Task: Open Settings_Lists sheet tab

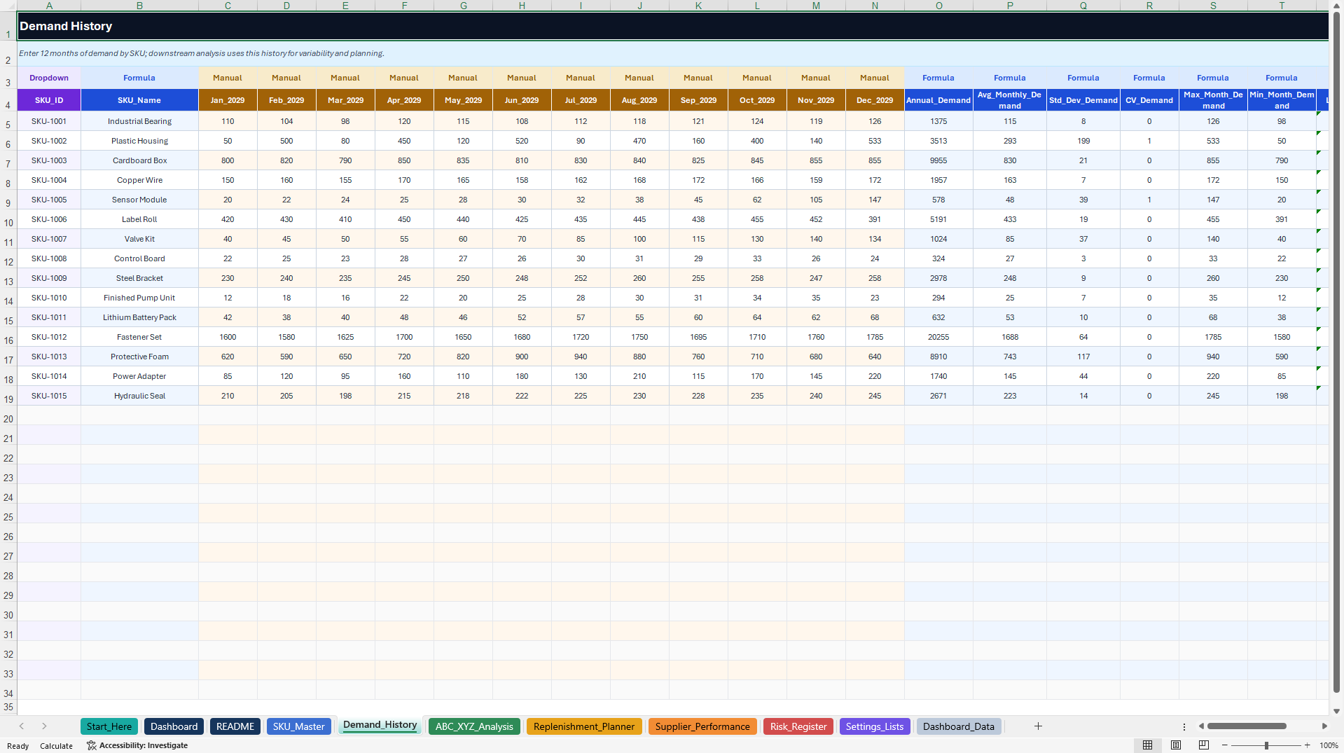Action: 875,726
